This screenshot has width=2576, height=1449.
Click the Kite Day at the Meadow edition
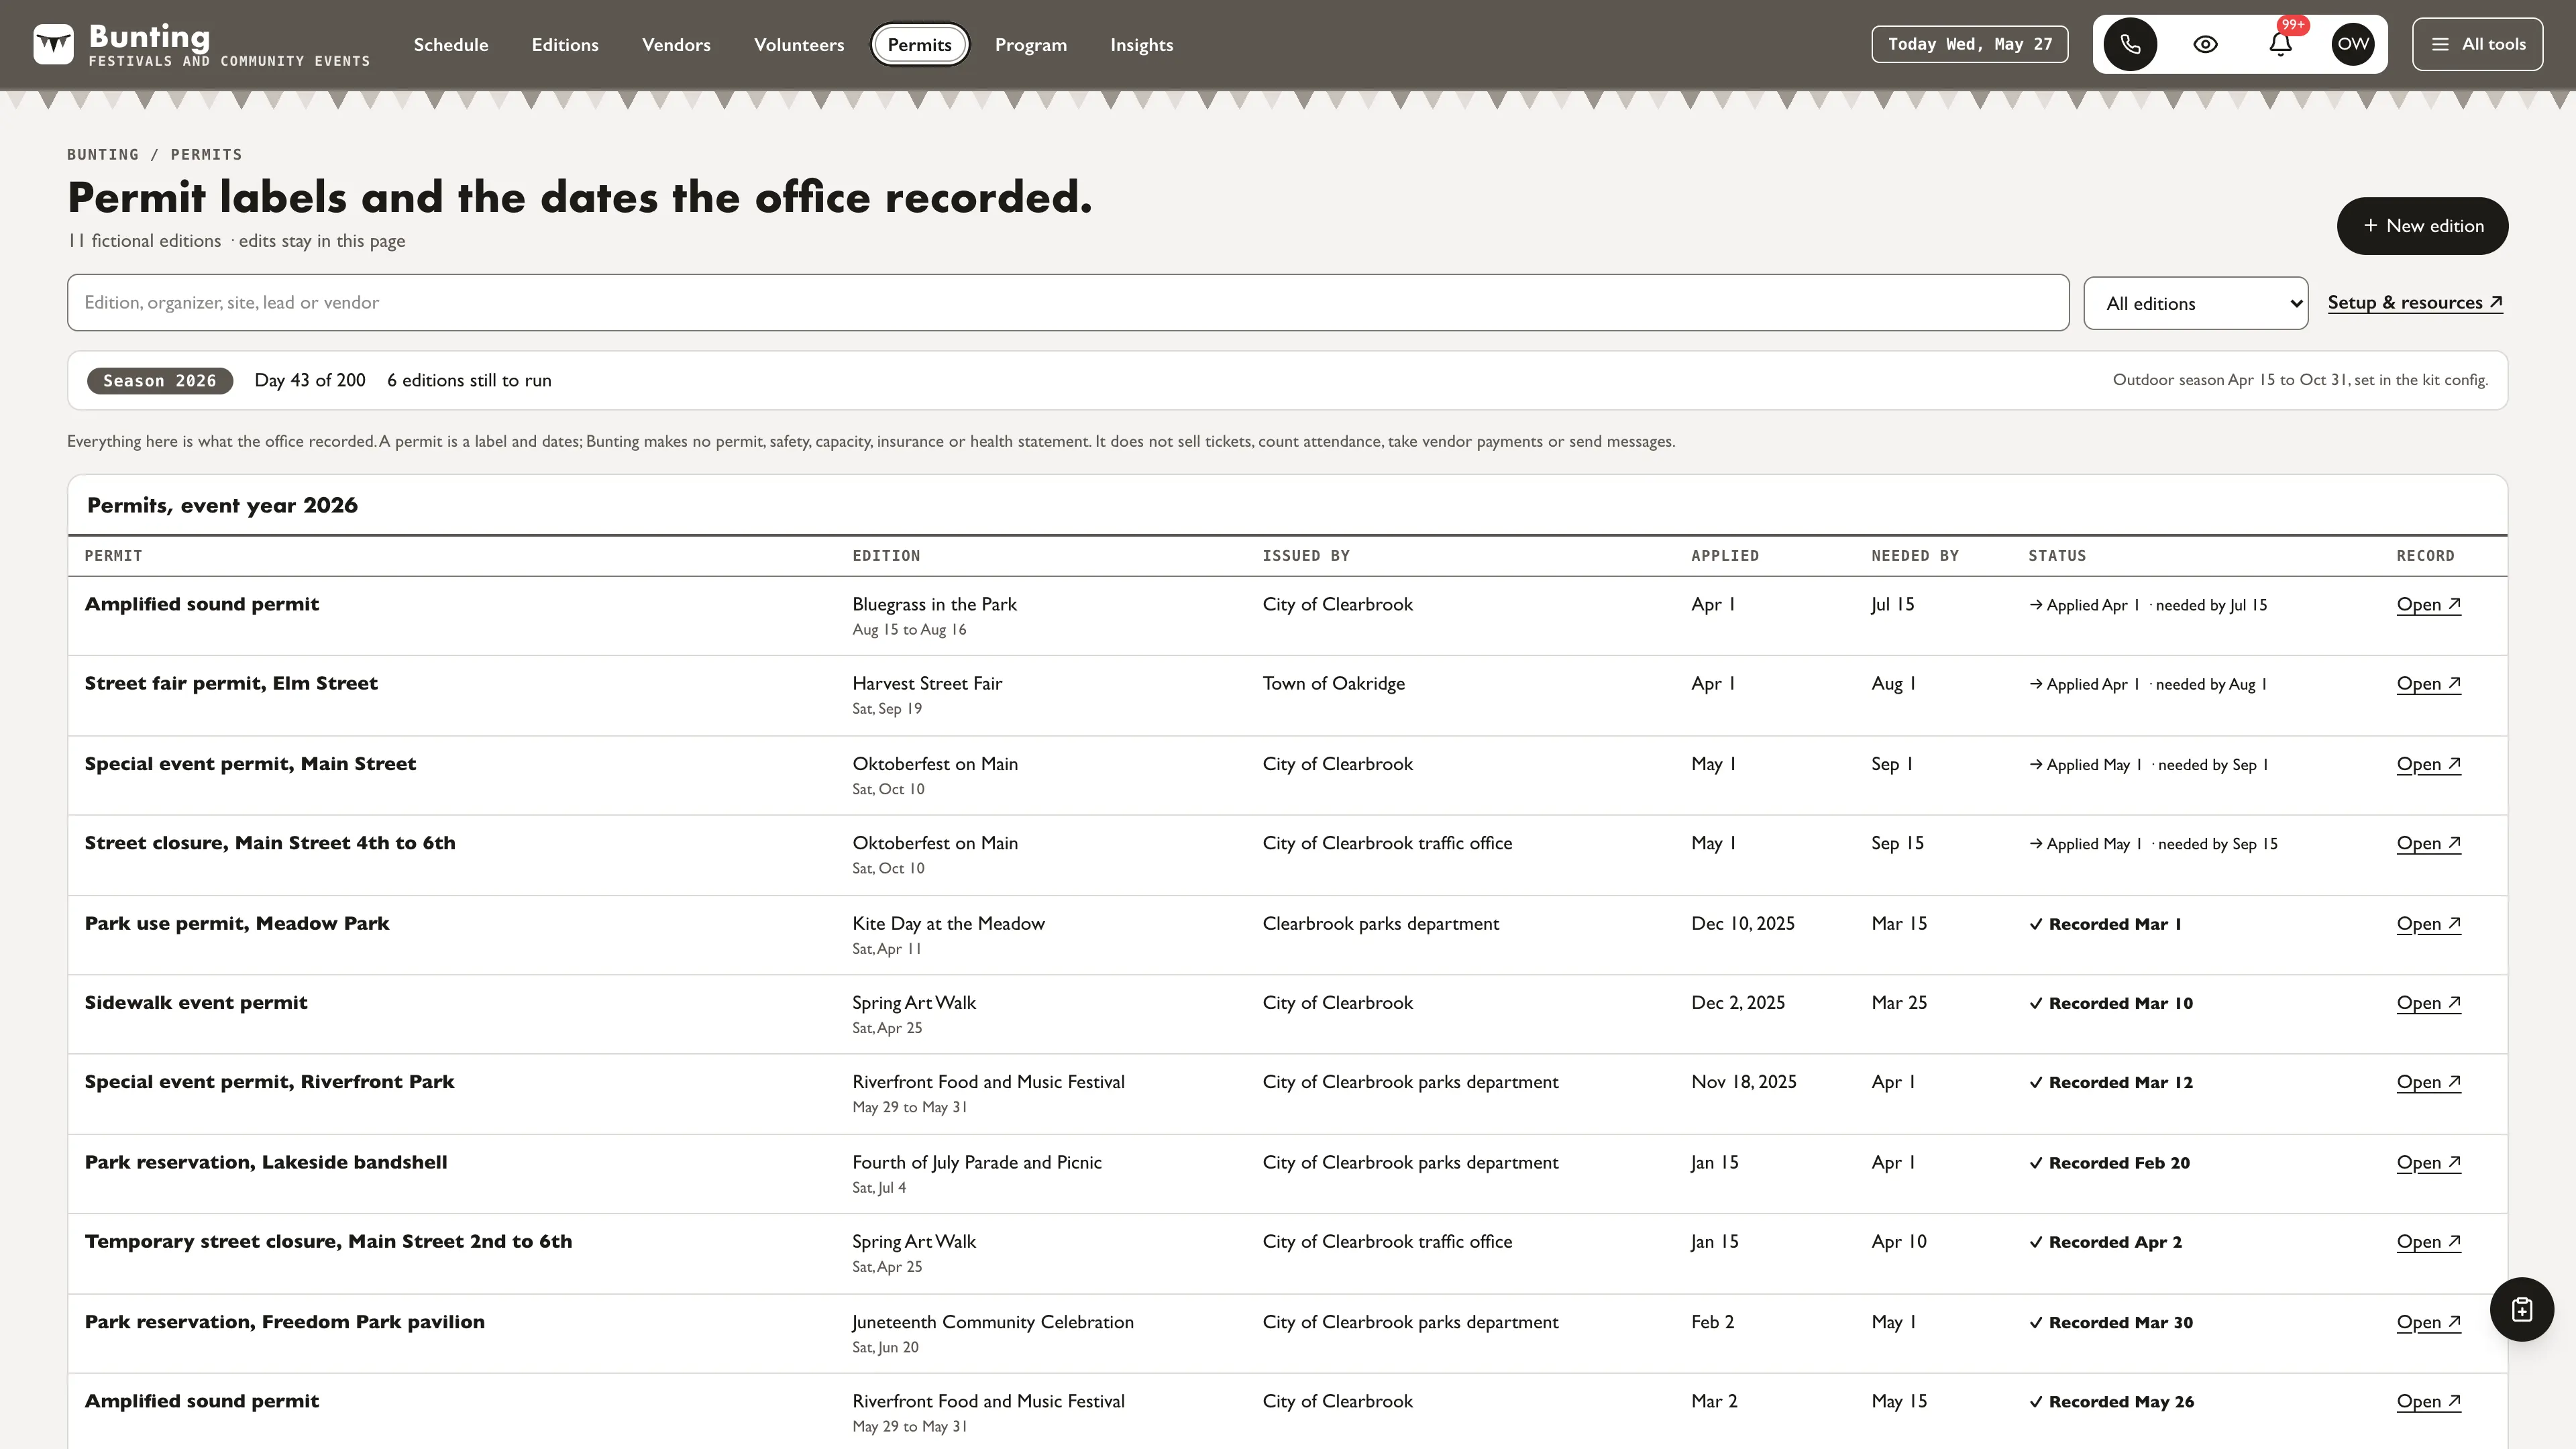pyautogui.click(x=948, y=923)
